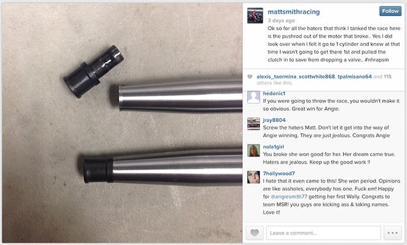Open jray8804 commenter username

point(274,120)
